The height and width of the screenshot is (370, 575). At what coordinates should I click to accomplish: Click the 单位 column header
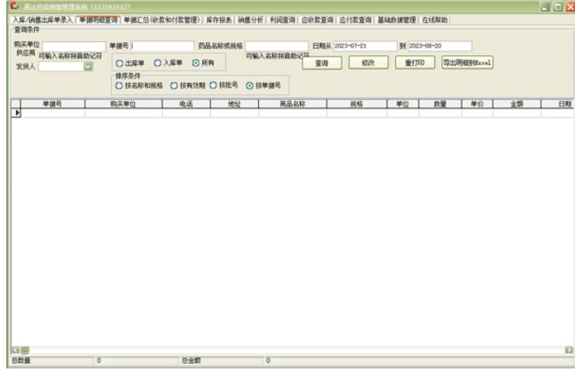pyautogui.click(x=402, y=104)
